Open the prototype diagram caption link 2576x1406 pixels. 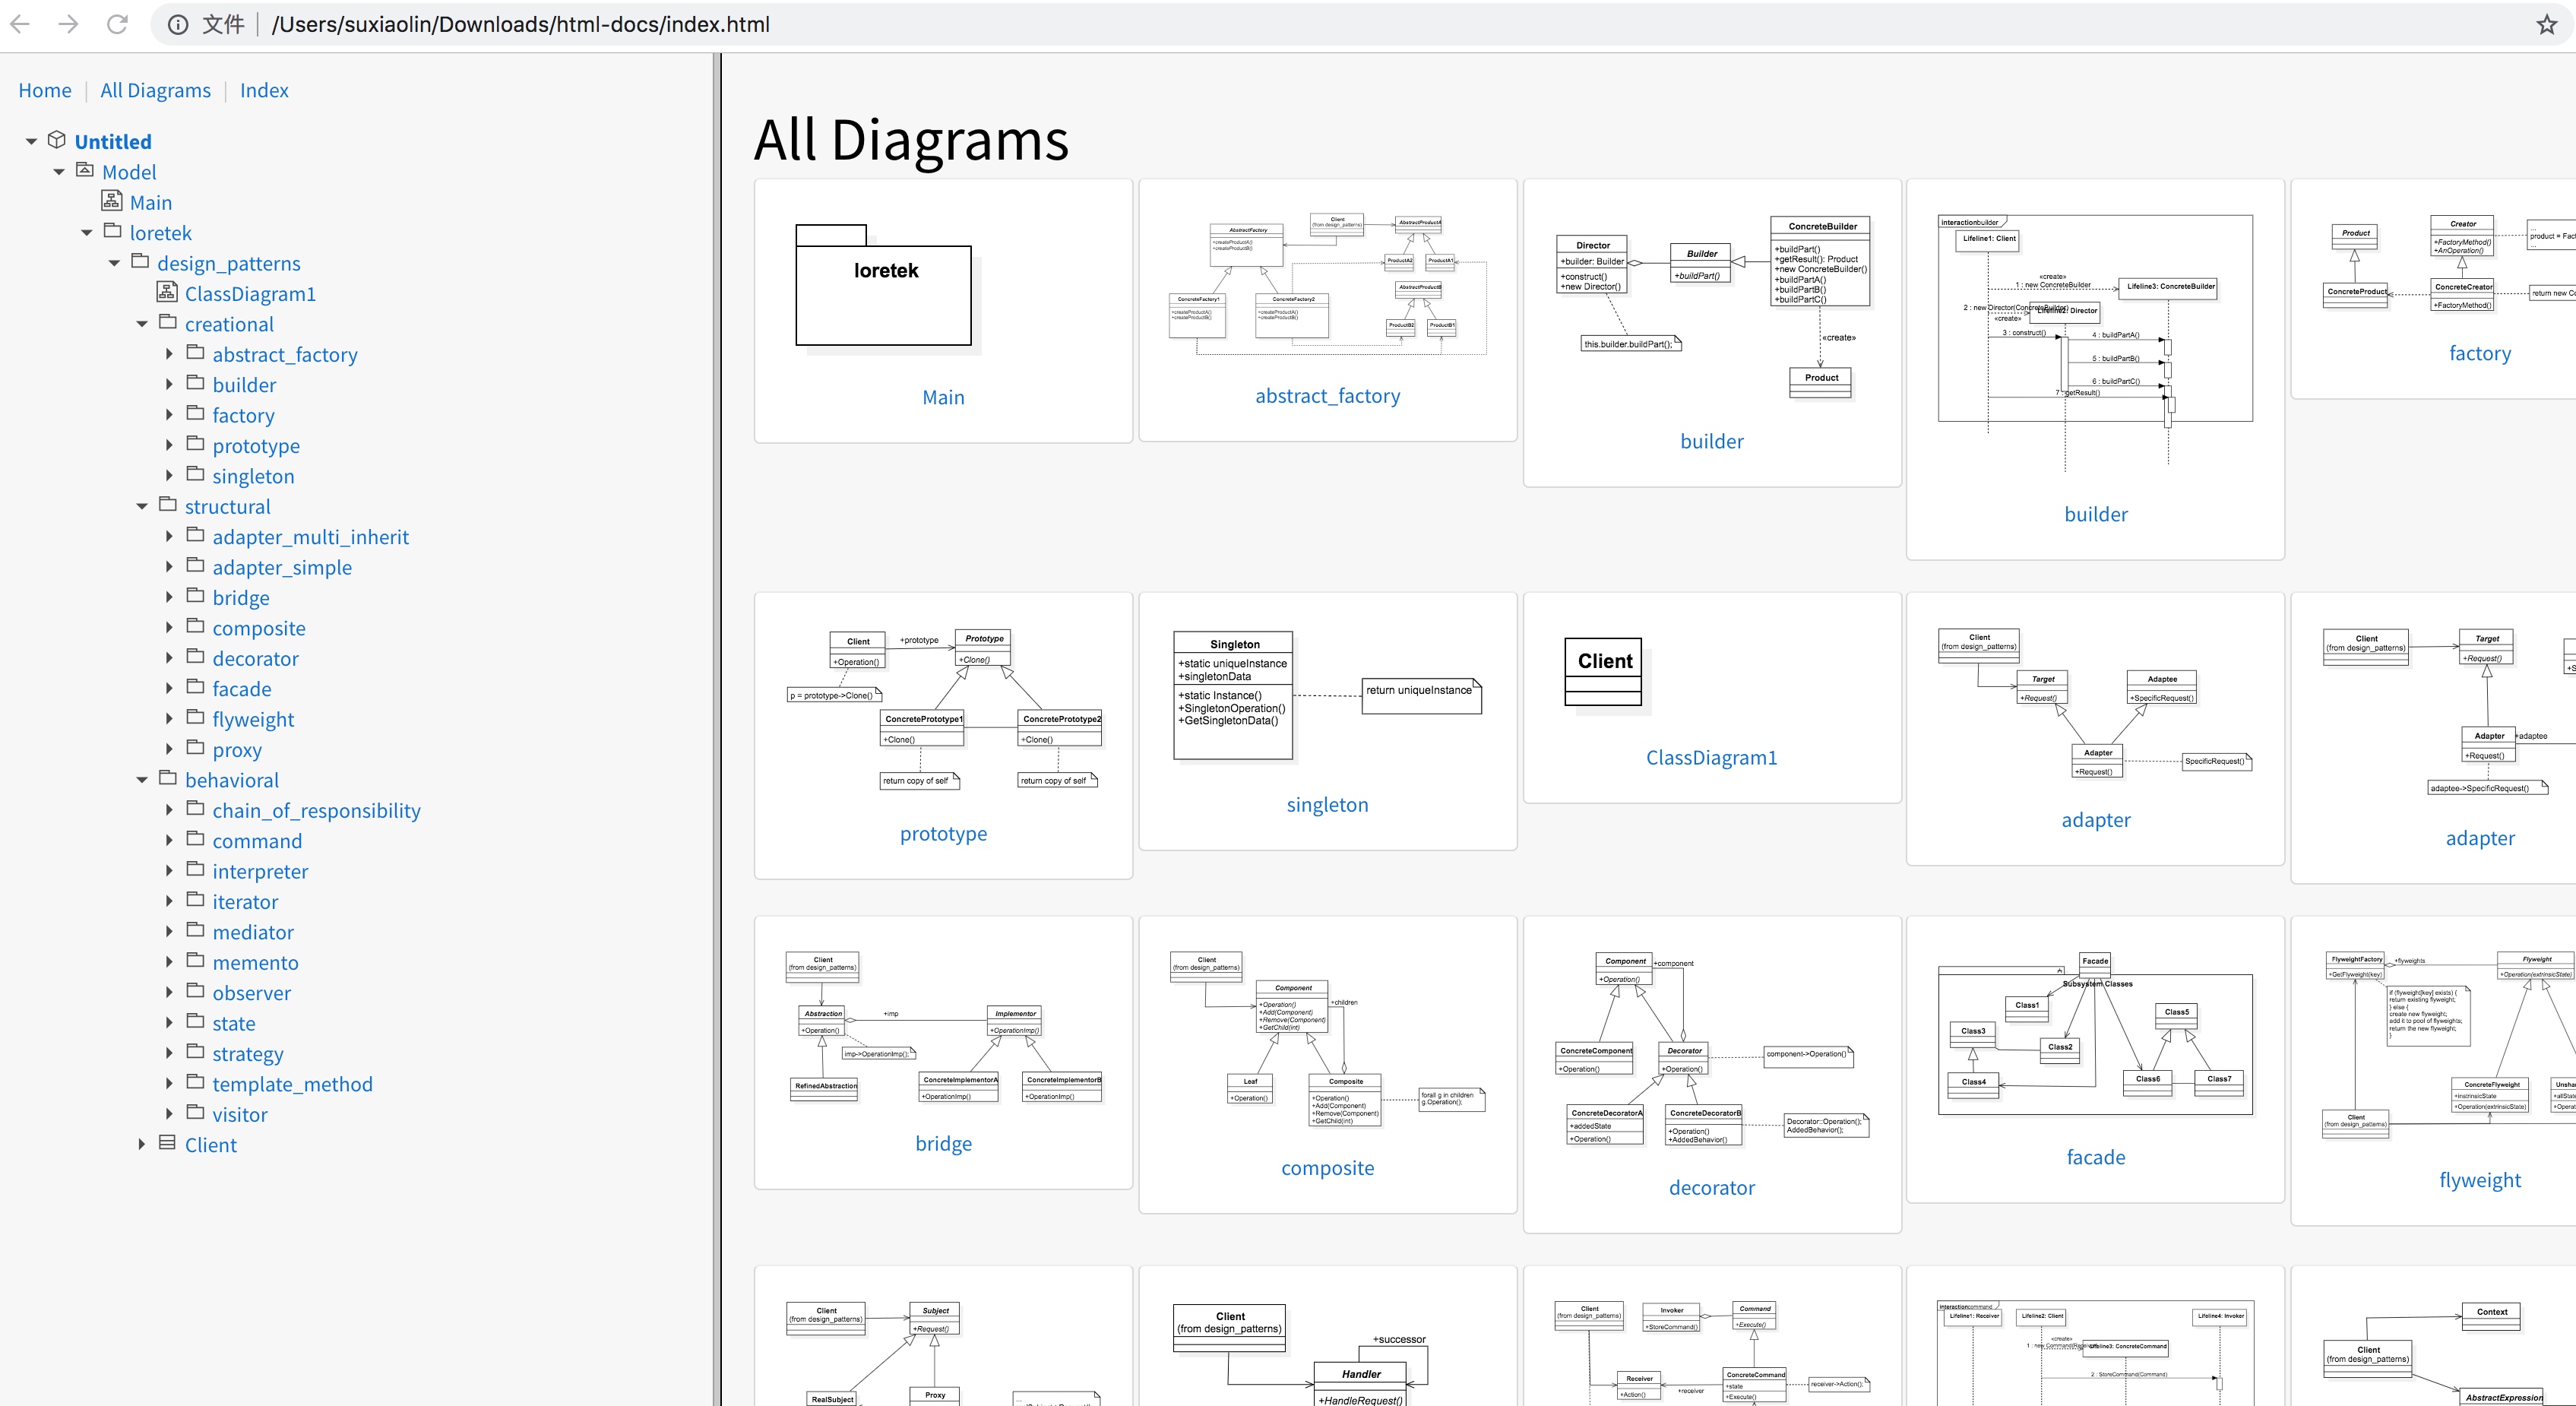(943, 834)
